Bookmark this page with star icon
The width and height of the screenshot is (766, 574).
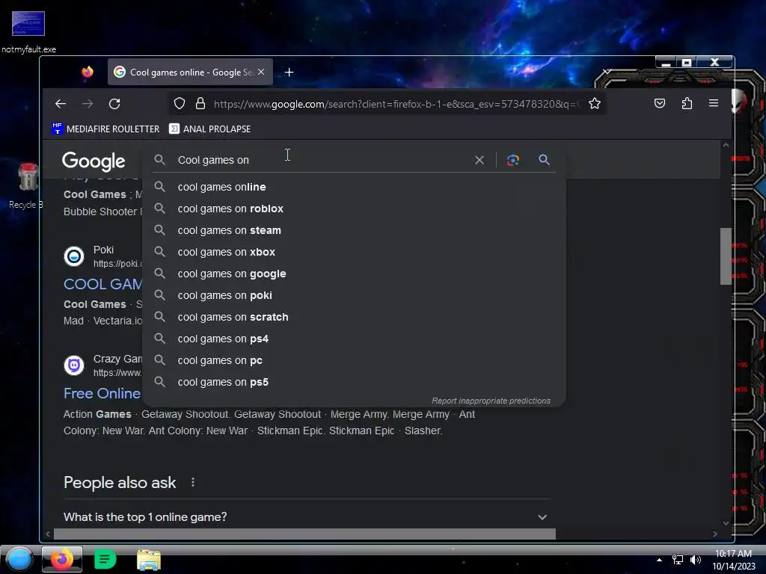coord(595,103)
